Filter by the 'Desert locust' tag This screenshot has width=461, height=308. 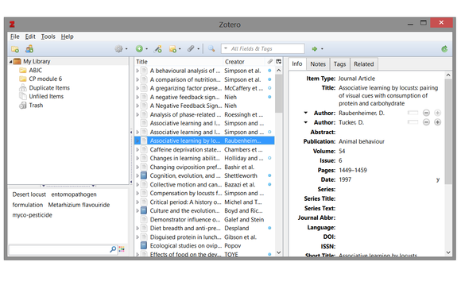coord(29,194)
